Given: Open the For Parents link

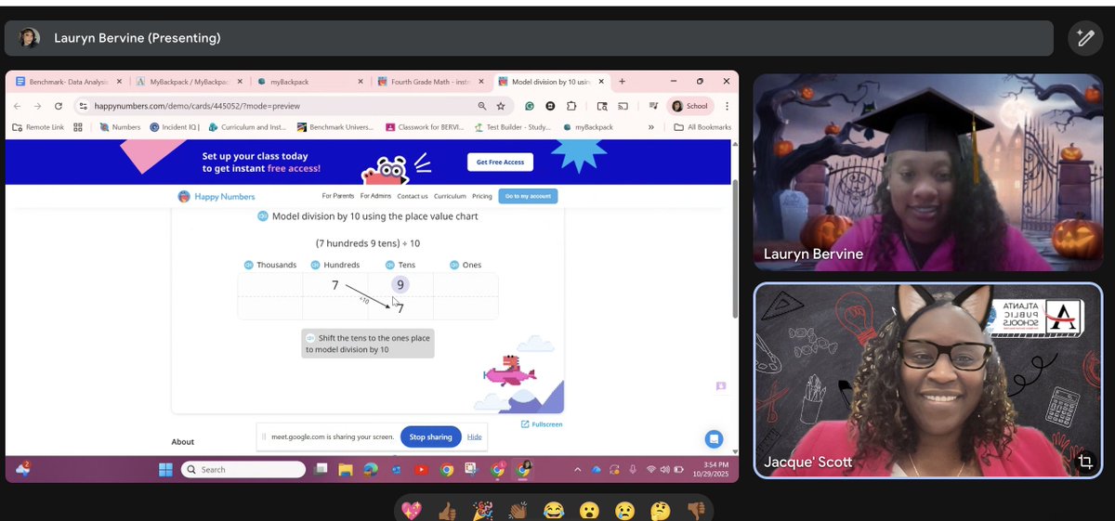Looking at the screenshot, I should pos(338,197).
